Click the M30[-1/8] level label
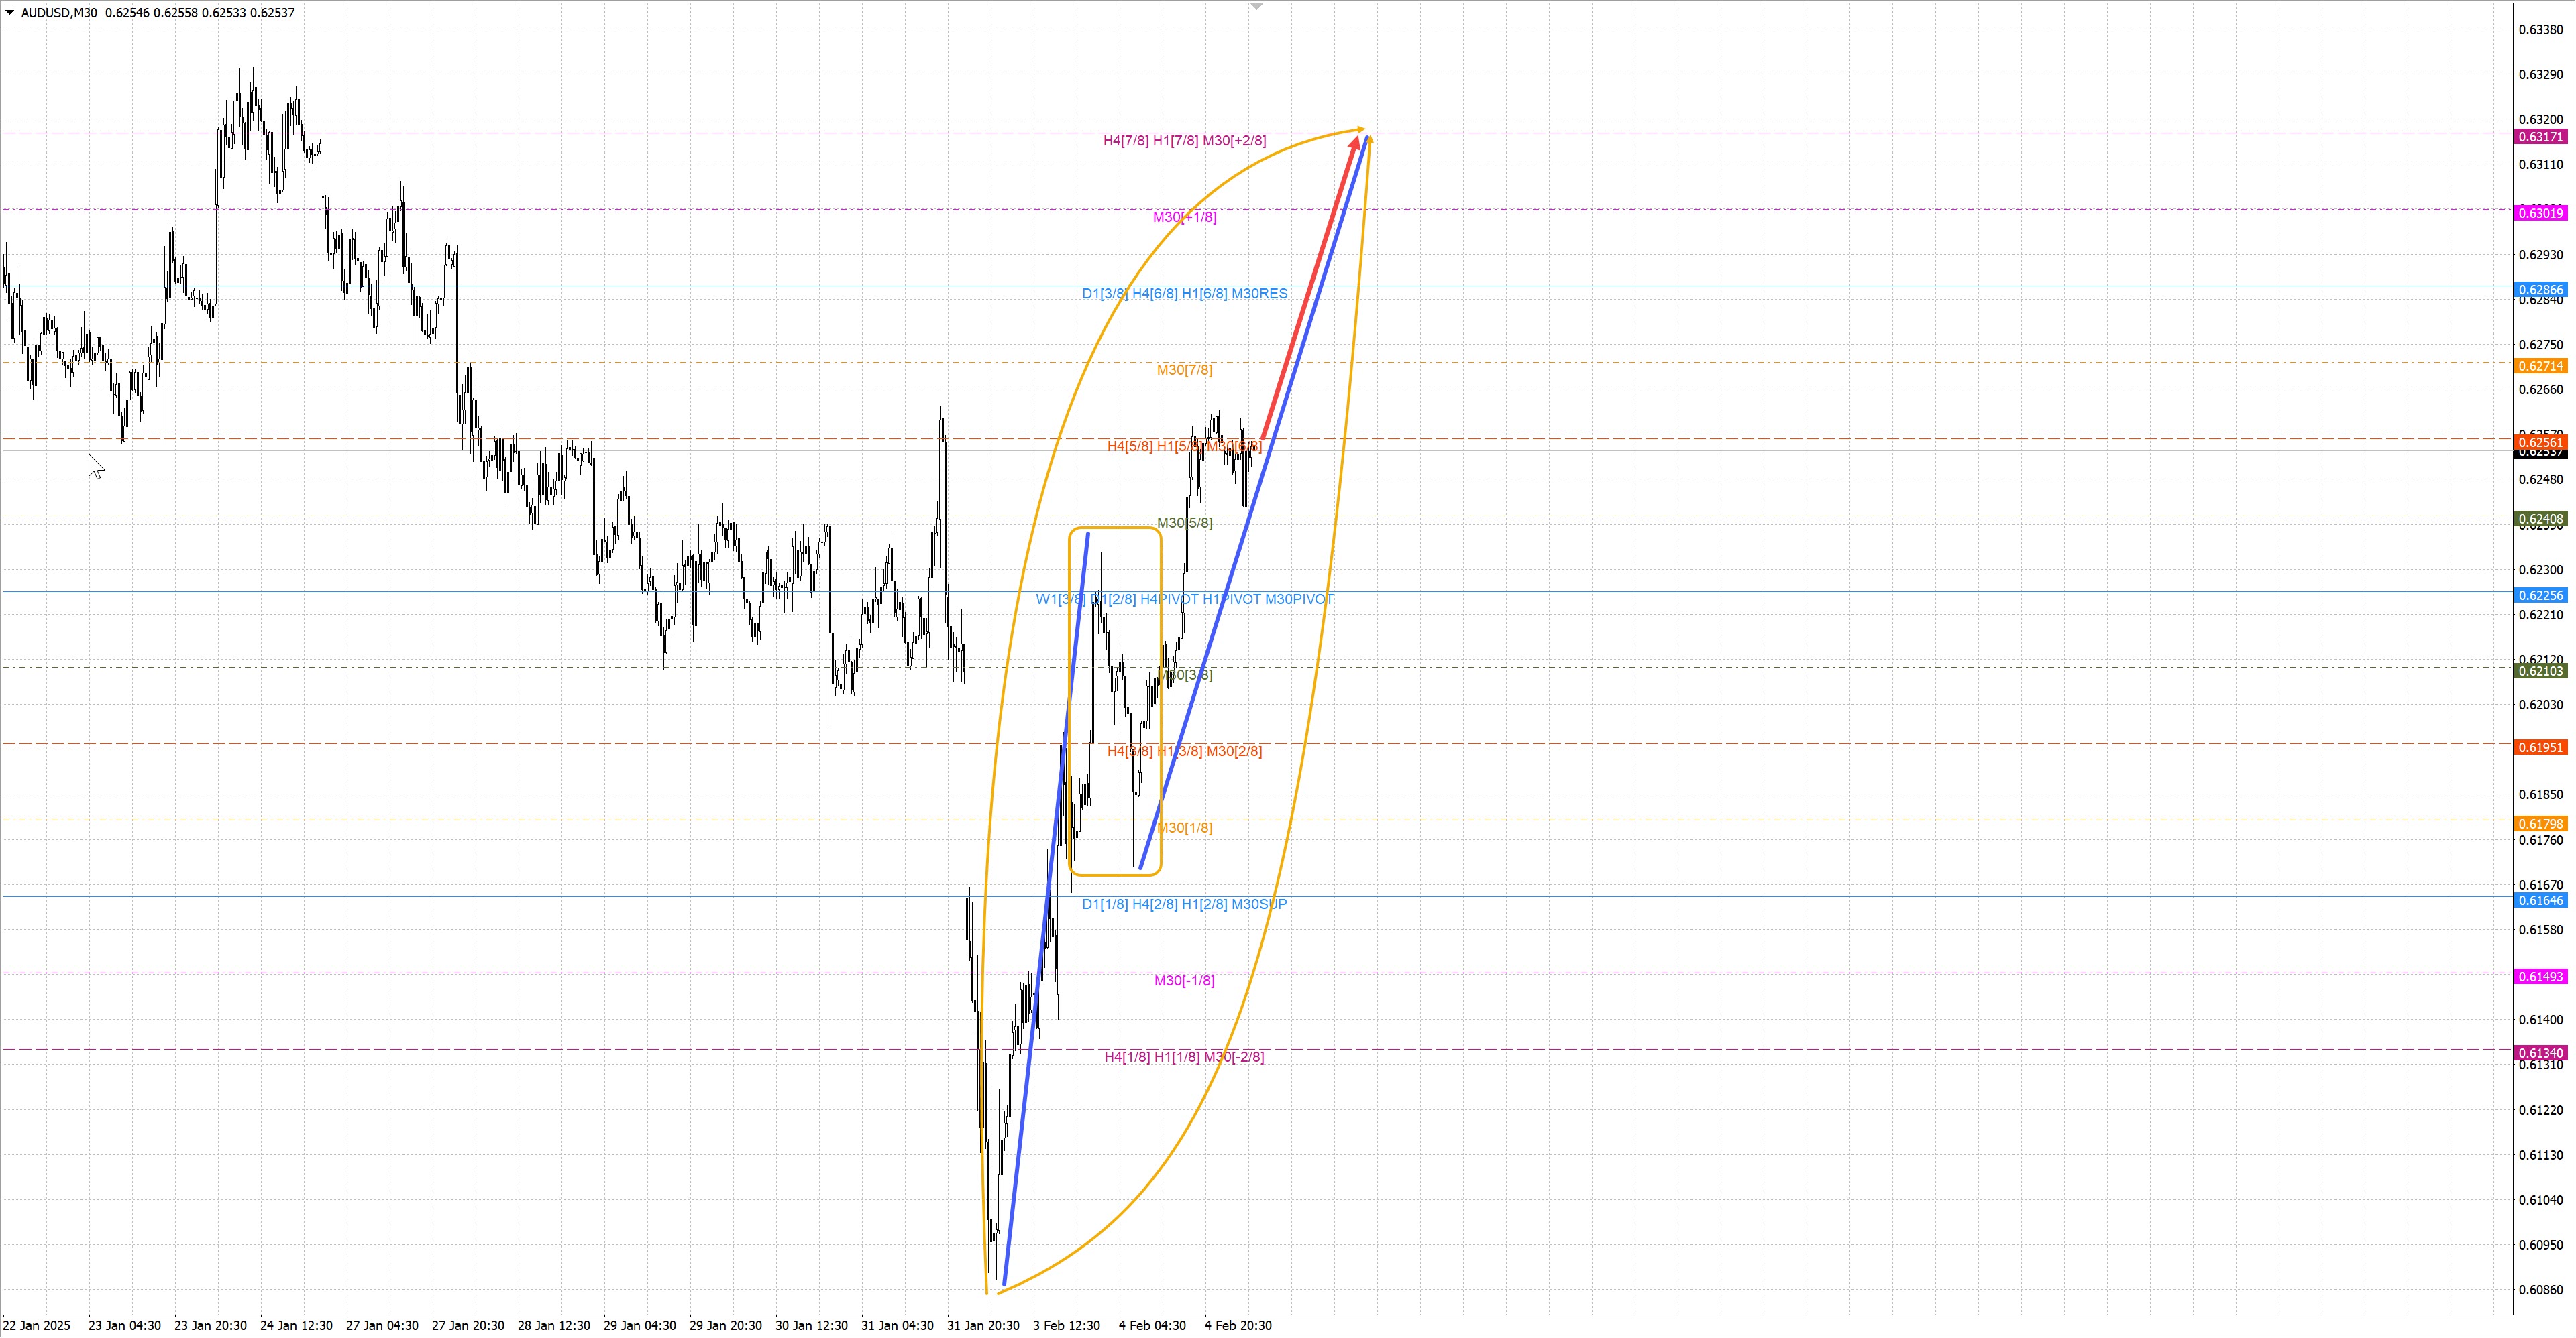Screen dimensions: 2576x1338 pos(1184,980)
